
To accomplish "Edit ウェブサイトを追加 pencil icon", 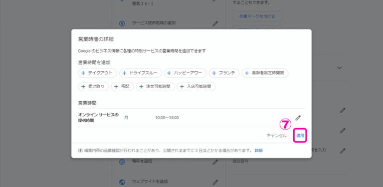I will coord(215,182).
